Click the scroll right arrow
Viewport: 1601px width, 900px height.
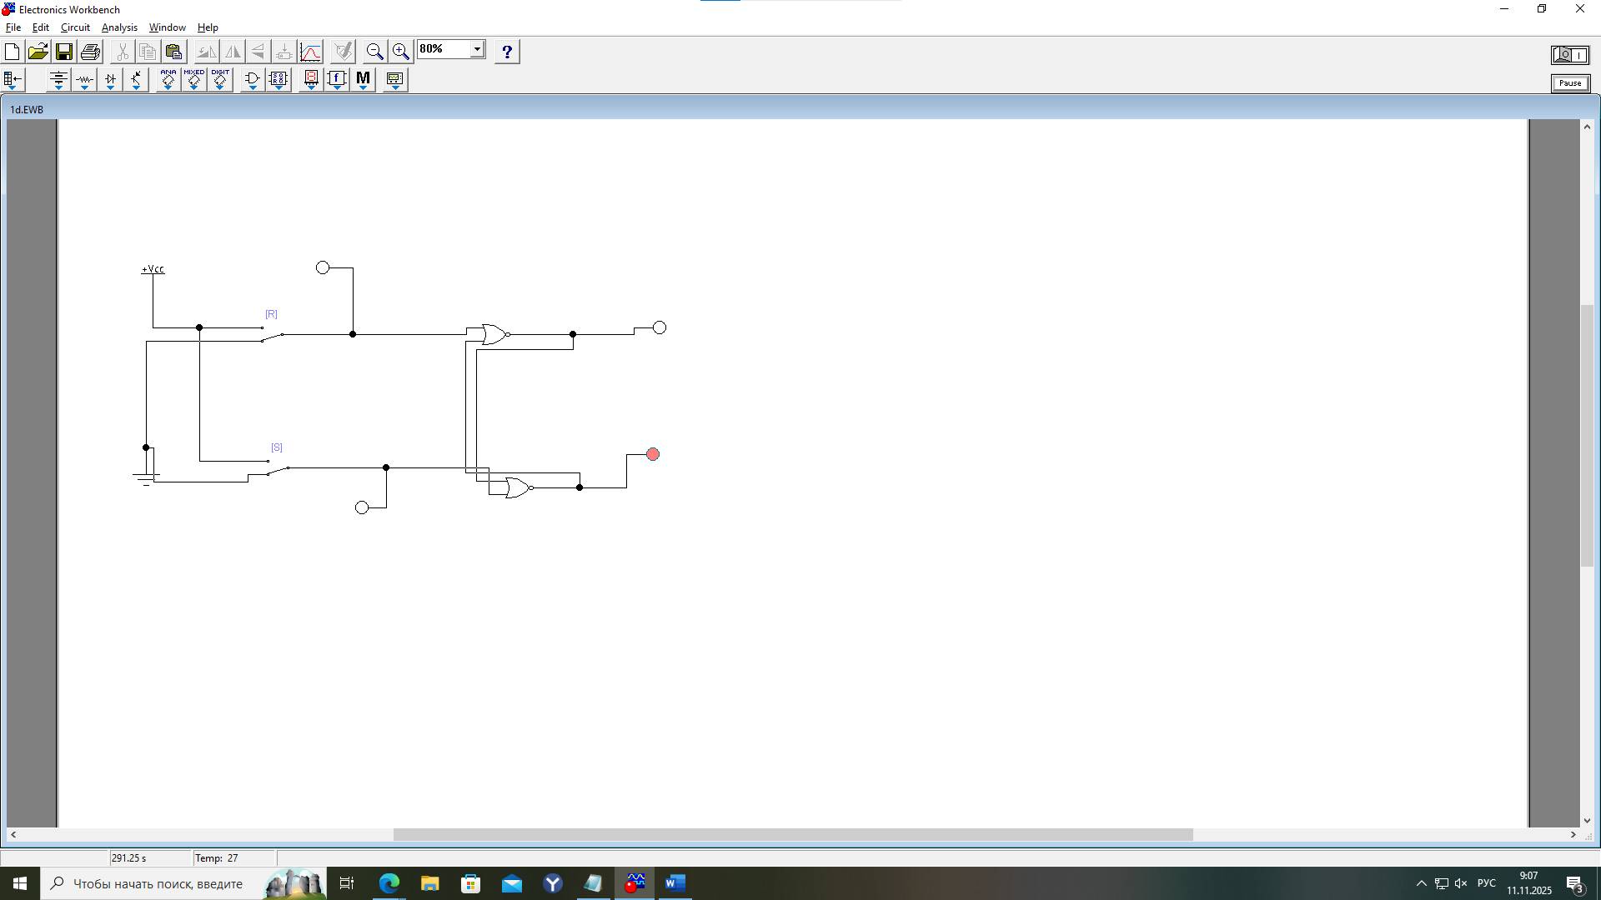coord(1573,834)
